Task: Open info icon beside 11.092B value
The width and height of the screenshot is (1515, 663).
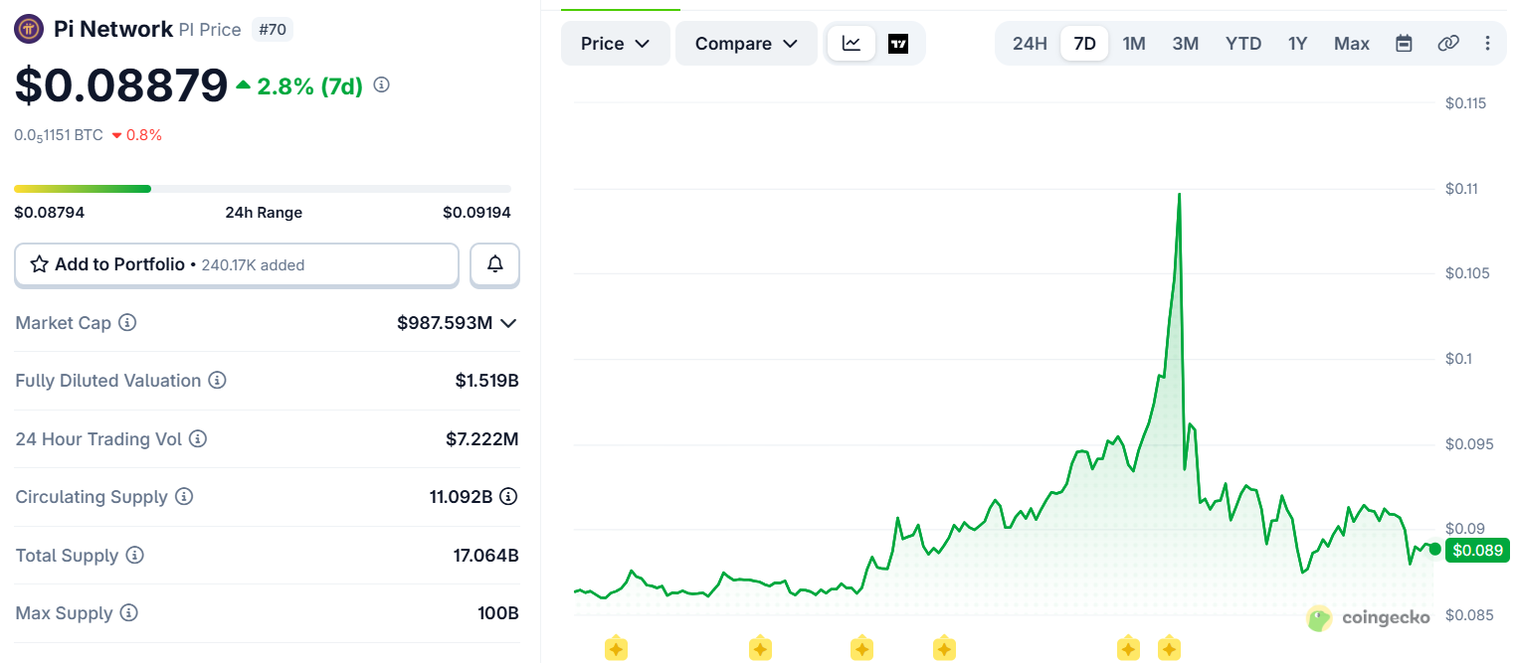Action: 508,496
